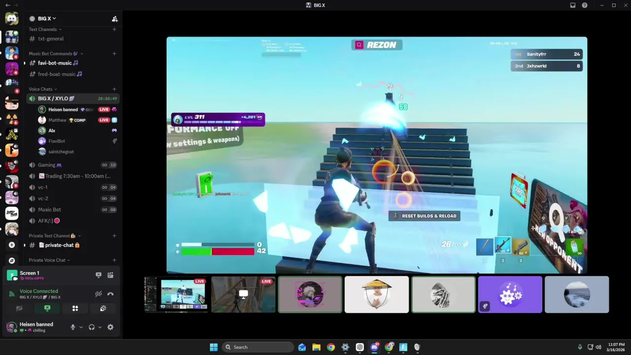Collapse the Voice Chats category
The image size is (631, 355).
coord(42,89)
